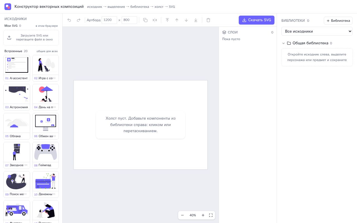Open the 09 Поиск места thumbnail
The width and height of the screenshot is (357, 223).
pyautogui.click(x=17, y=184)
